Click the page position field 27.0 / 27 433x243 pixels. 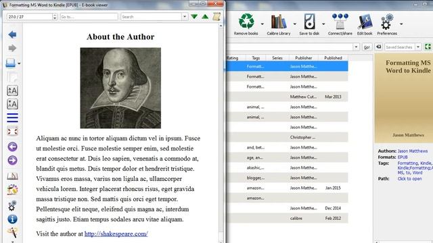(30, 17)
